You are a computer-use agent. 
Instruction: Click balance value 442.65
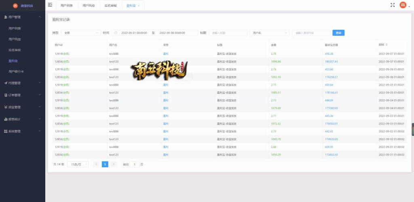[329, 132]
